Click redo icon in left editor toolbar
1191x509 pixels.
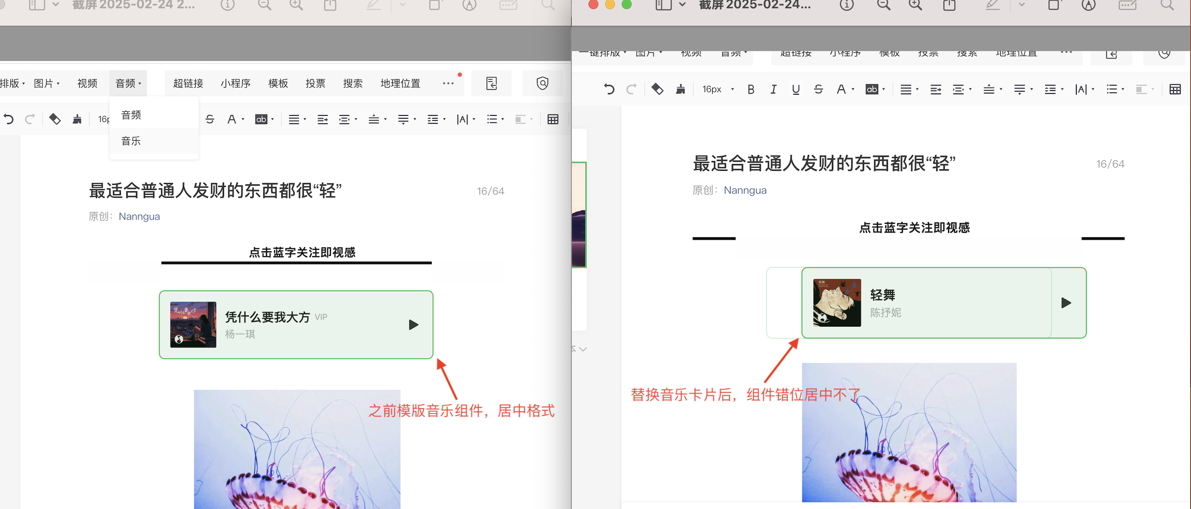tap(30, 120)
